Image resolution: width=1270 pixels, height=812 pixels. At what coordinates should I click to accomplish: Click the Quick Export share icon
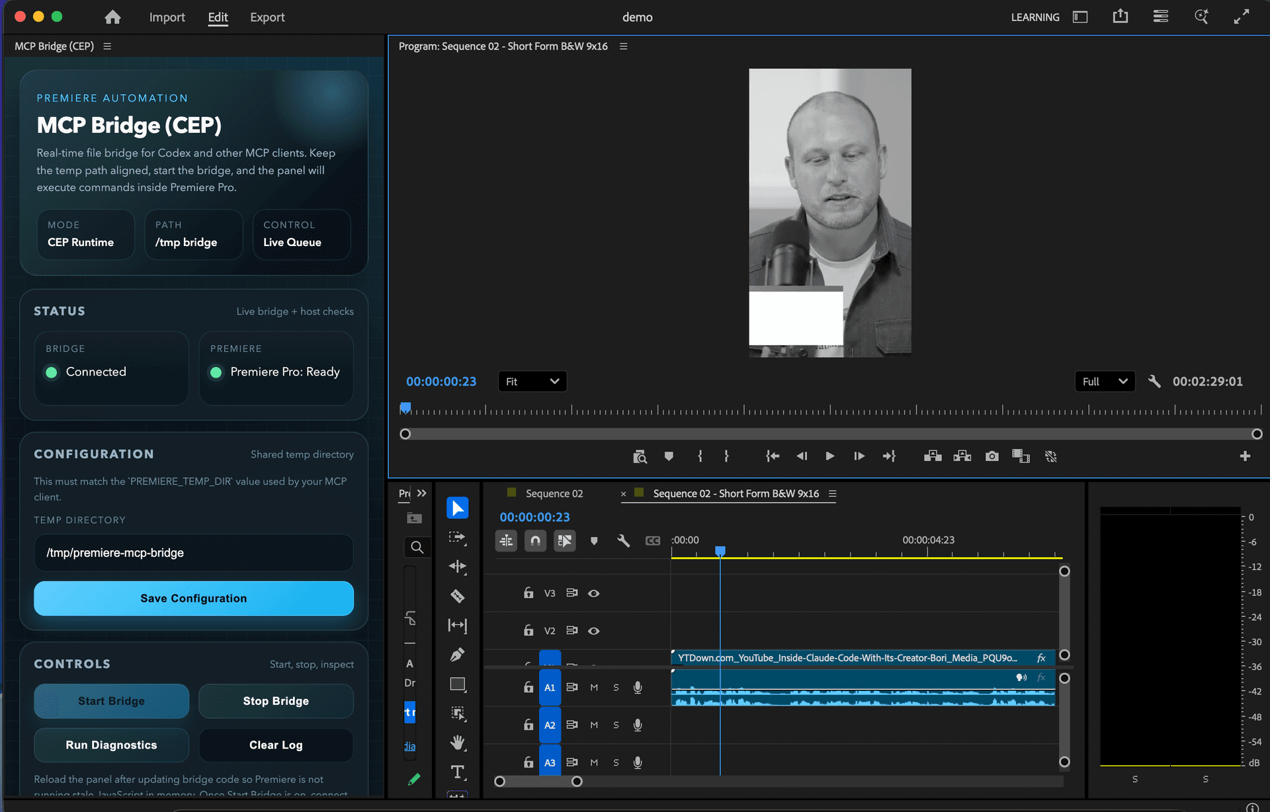(1121, 17)
